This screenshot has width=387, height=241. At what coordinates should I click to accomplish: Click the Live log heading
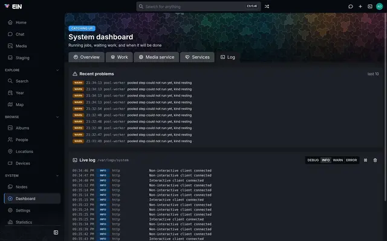point(87,160)
